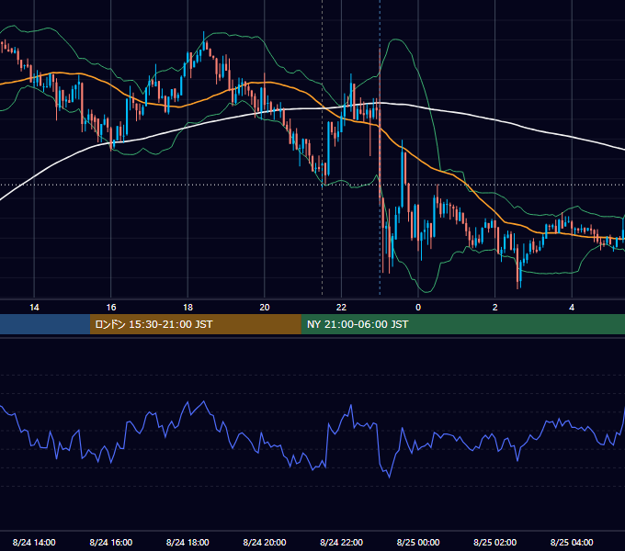This screenshot has width=625, height=551.
Task: Click the 8/24 20:00 label on oscillator axis
Action: pos(265,542)
